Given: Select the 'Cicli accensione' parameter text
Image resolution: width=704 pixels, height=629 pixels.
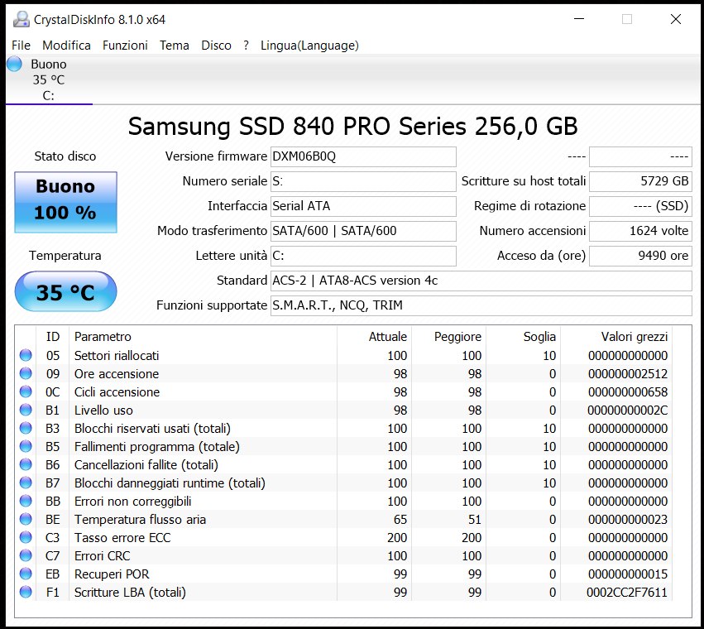Looking at the screenshot, I should 117,391.
